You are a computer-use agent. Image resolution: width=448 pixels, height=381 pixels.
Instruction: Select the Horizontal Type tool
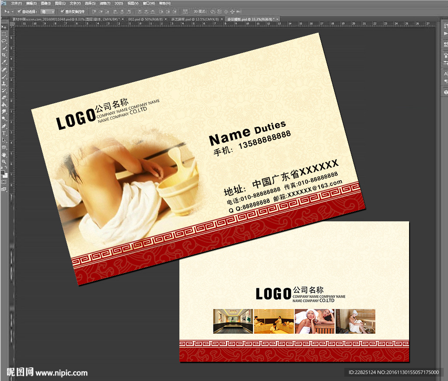click(4, 133)
